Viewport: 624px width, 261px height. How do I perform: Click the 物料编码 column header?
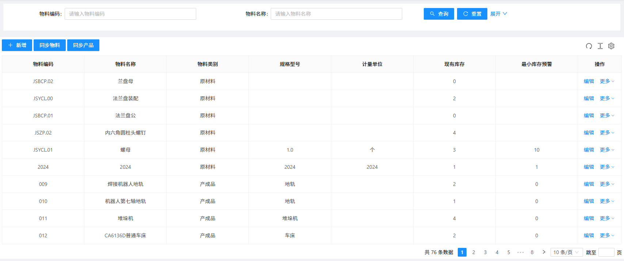(x=43, y=64)
